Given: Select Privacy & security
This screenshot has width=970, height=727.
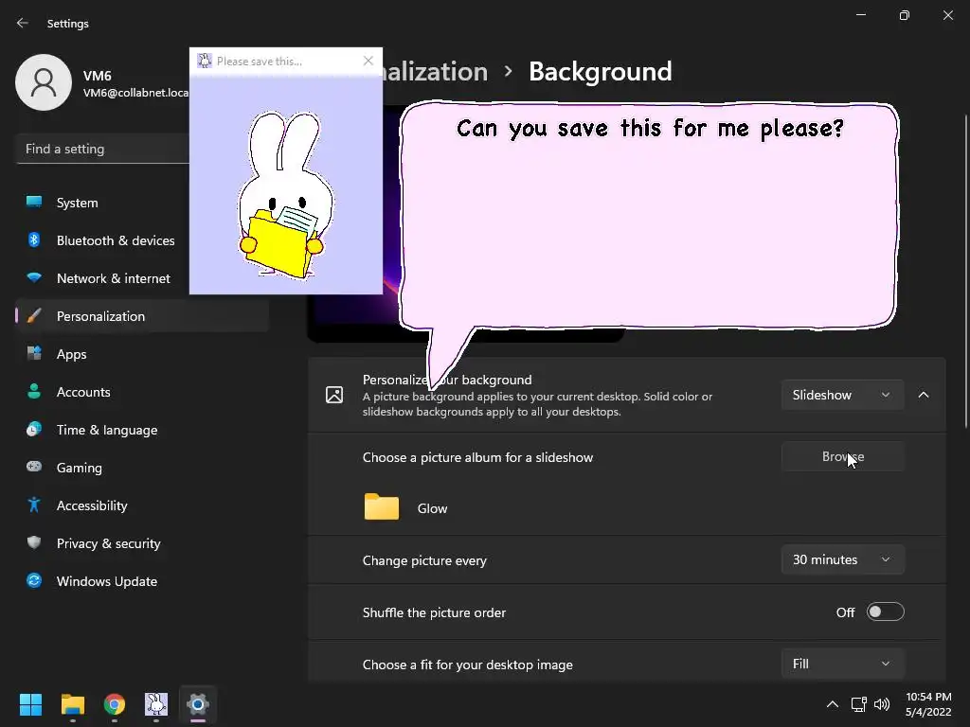Looking at the screenshot, I should coord(142,542).
